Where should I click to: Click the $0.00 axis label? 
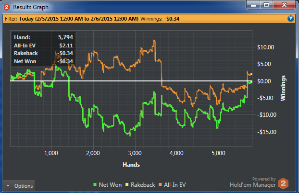click(264, 81)
